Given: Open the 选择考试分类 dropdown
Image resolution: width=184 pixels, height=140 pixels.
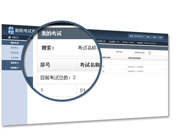Looking at the screenshot, I should coord(142,52).
